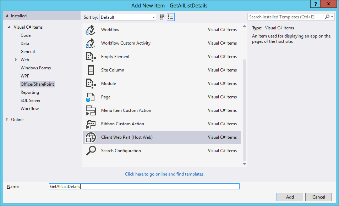Click the search magnifier icon
Screen dimensions: 339x206
[327, 17]
